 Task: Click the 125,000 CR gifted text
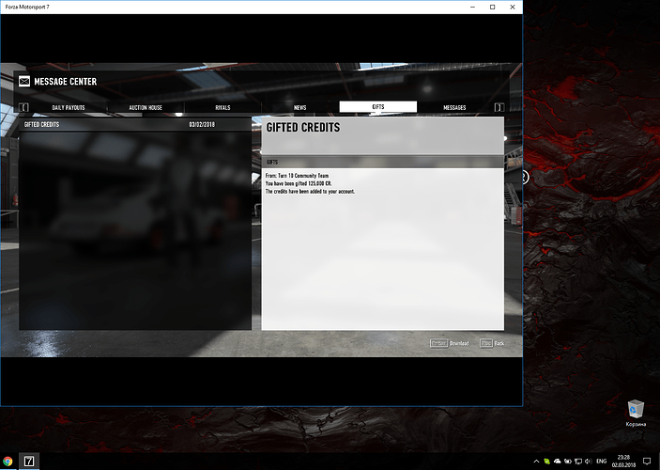[299, 183]
